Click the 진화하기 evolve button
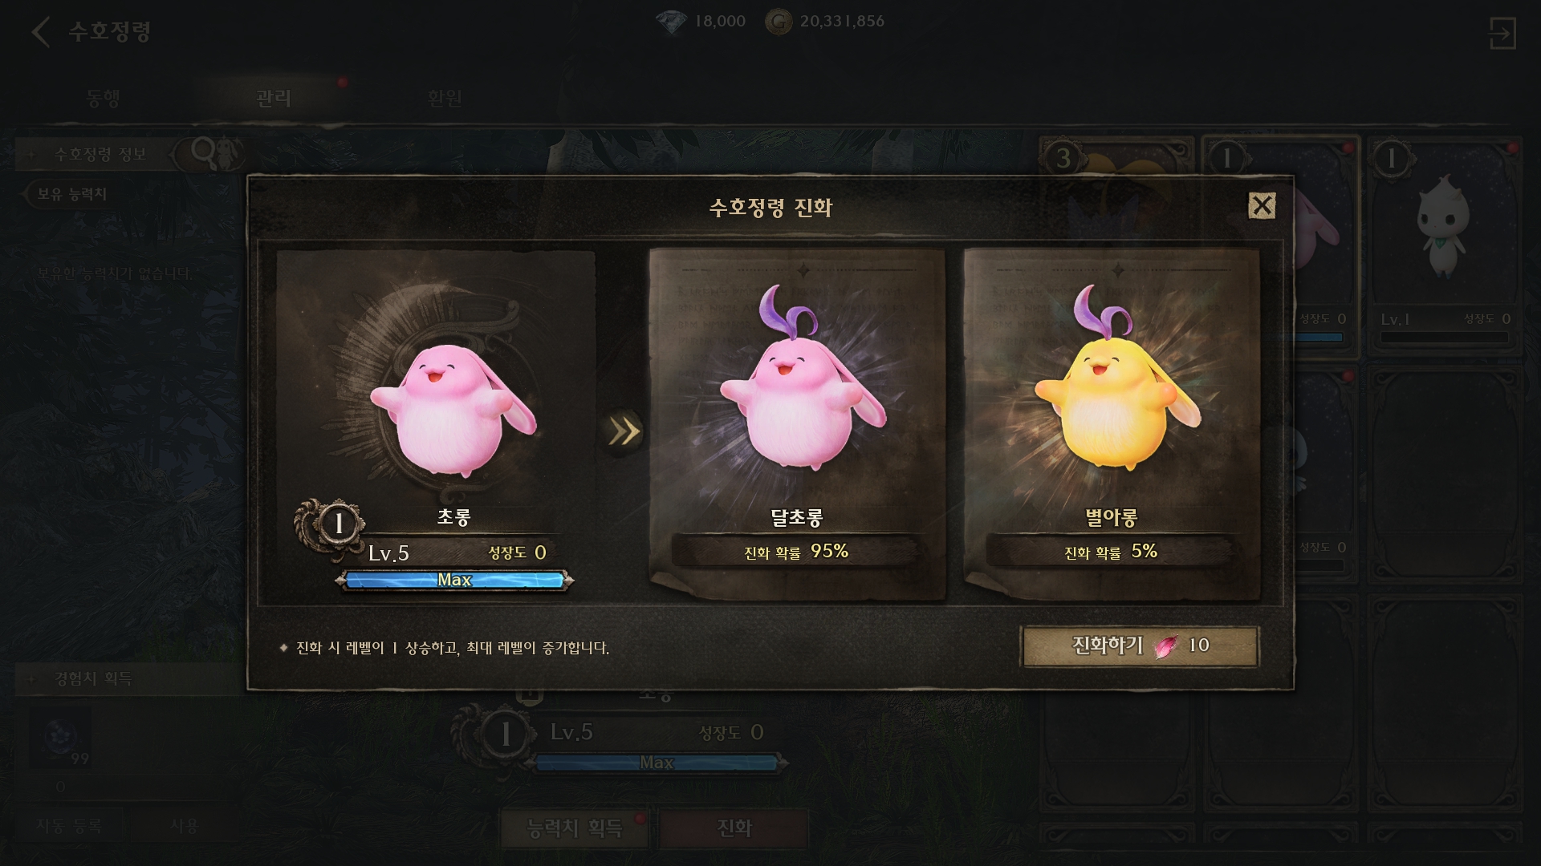 1139,645
